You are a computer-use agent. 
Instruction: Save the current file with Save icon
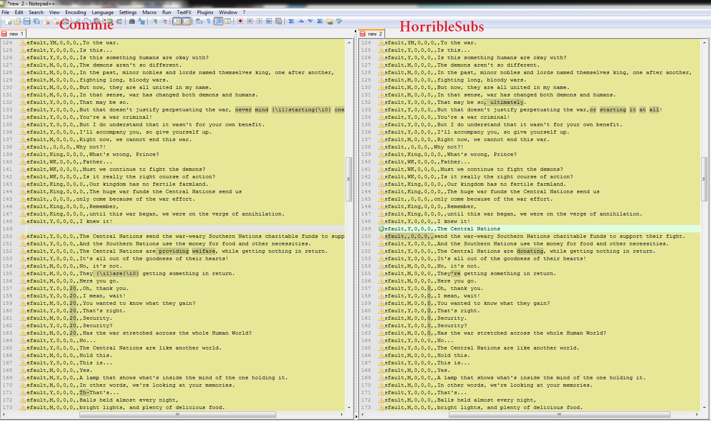[27, 21]
